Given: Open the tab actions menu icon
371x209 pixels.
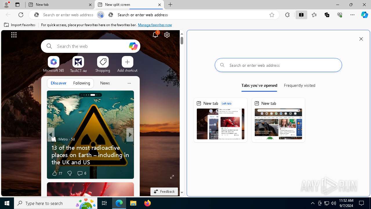Looking at the screenshot, I should (x=17, y=5).
